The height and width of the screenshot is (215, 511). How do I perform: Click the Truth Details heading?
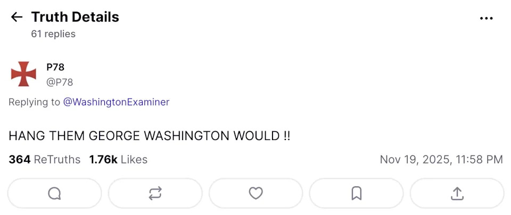pyautogui.click(x=75, y=17)
